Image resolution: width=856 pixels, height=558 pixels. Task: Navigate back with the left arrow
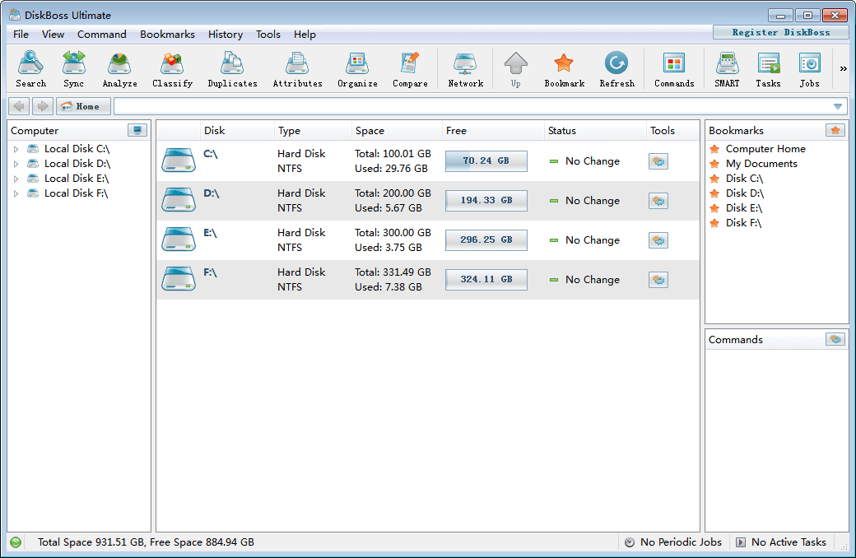tap(19, 106)
